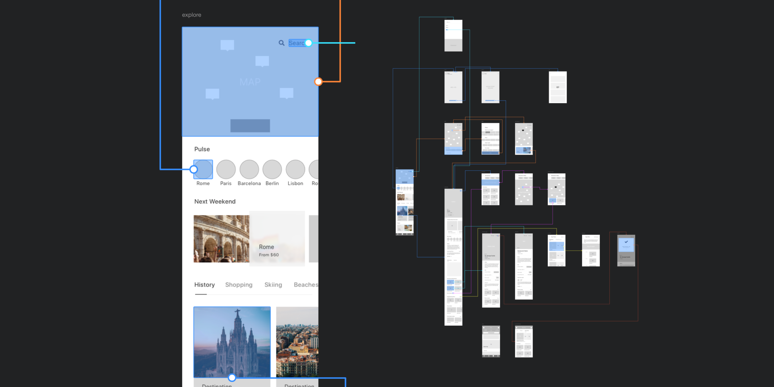
Task: Open the Colosseum photo thumbnail
Action: (x=221, y=239)
